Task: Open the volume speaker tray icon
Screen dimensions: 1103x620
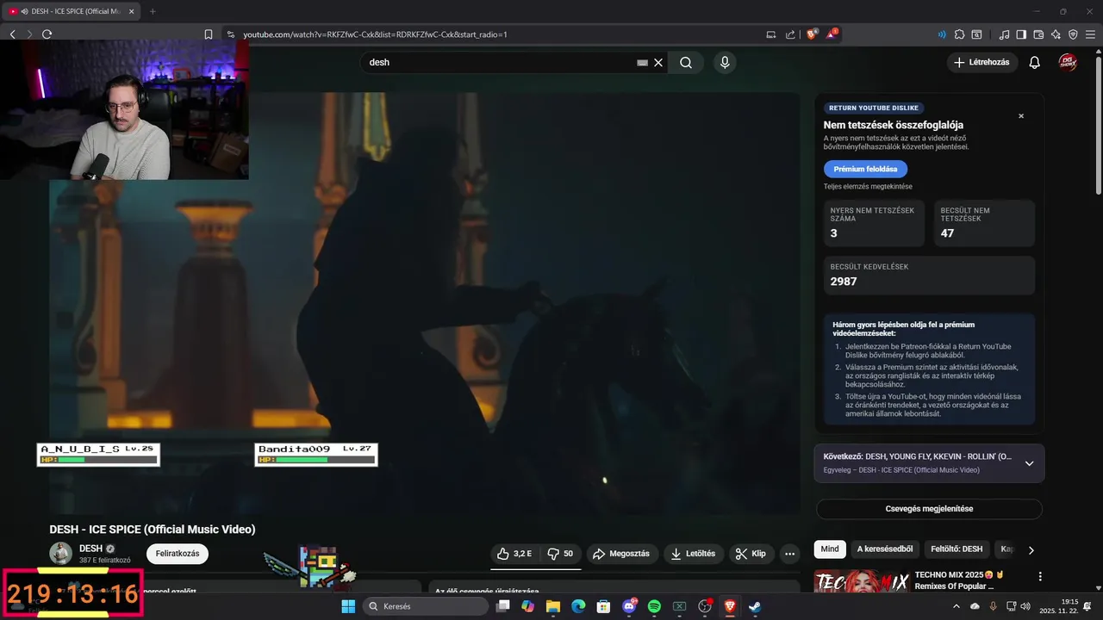Action: click(x=1025, y=606)
